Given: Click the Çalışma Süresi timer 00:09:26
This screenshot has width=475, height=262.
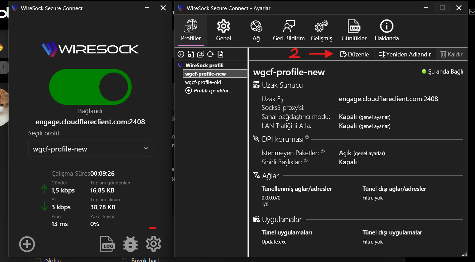Looking at the screenshot, I should click(102, 174).
